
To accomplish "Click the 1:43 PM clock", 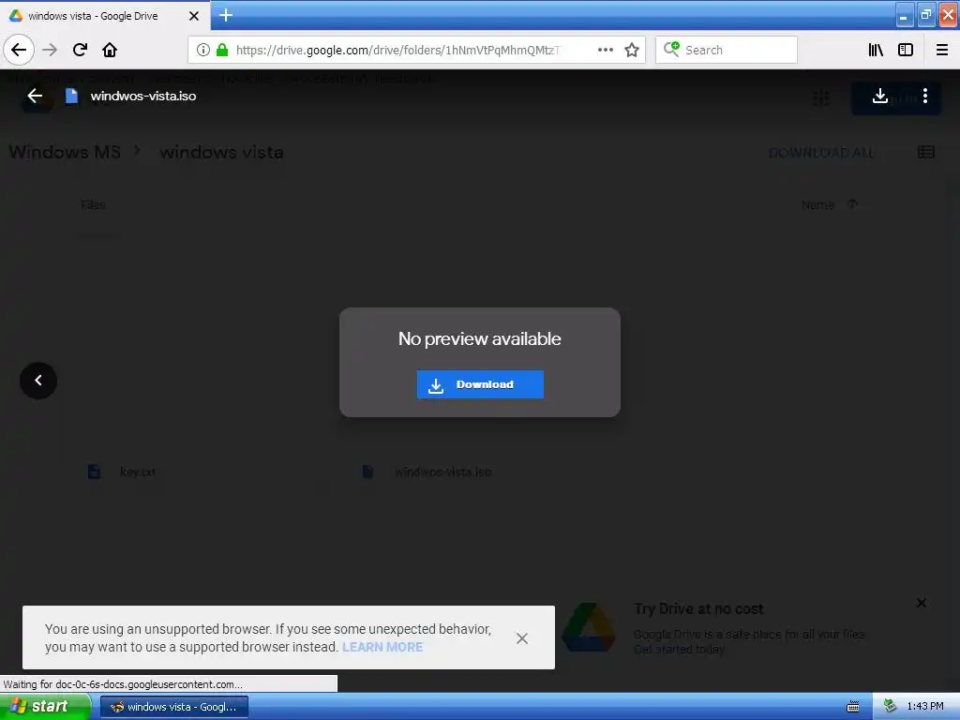I will [925, 707].
